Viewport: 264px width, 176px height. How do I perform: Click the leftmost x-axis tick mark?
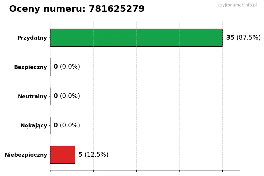pyautogui.click(x=50, y=170)
